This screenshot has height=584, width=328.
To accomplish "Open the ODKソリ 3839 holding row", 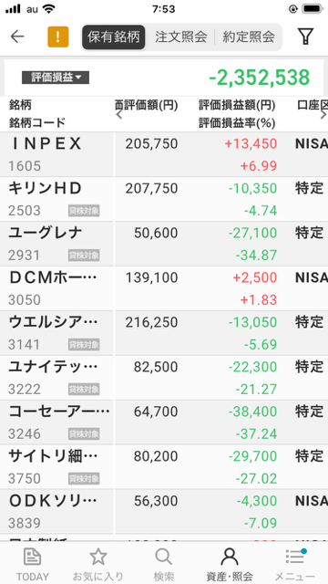I will click(164, 512).
